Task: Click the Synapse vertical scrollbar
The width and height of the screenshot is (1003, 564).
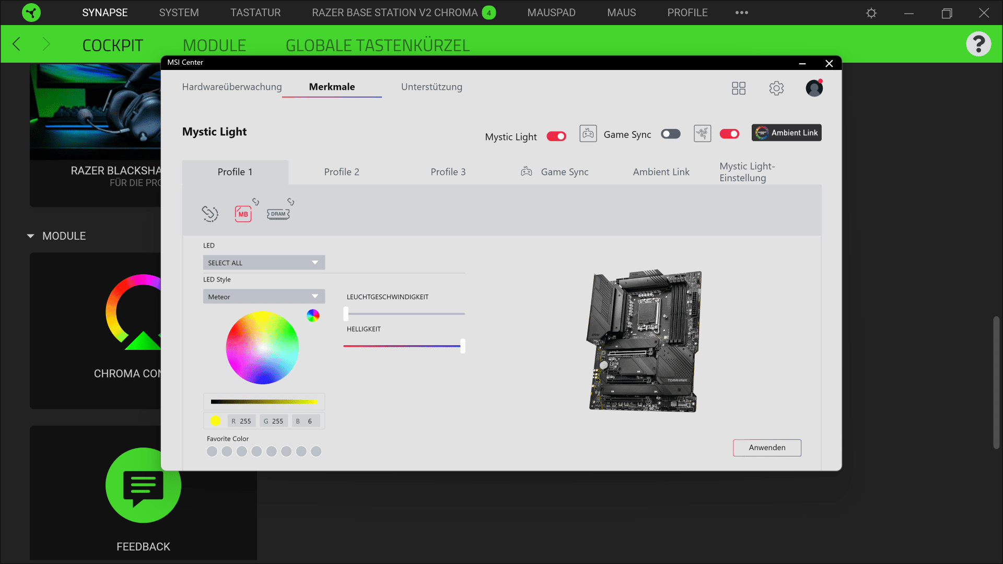Action: click(x=996, y=382)
